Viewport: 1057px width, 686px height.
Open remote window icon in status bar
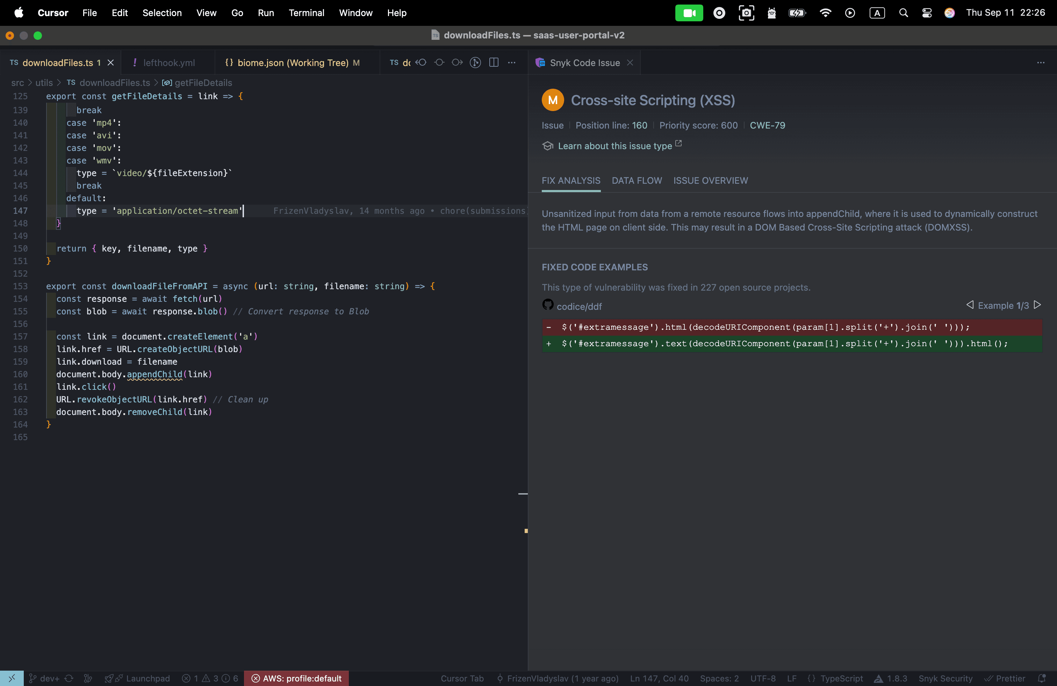point(12,678)
